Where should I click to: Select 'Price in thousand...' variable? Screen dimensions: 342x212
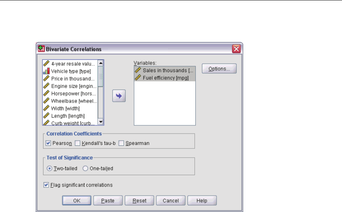pos(70,78)
